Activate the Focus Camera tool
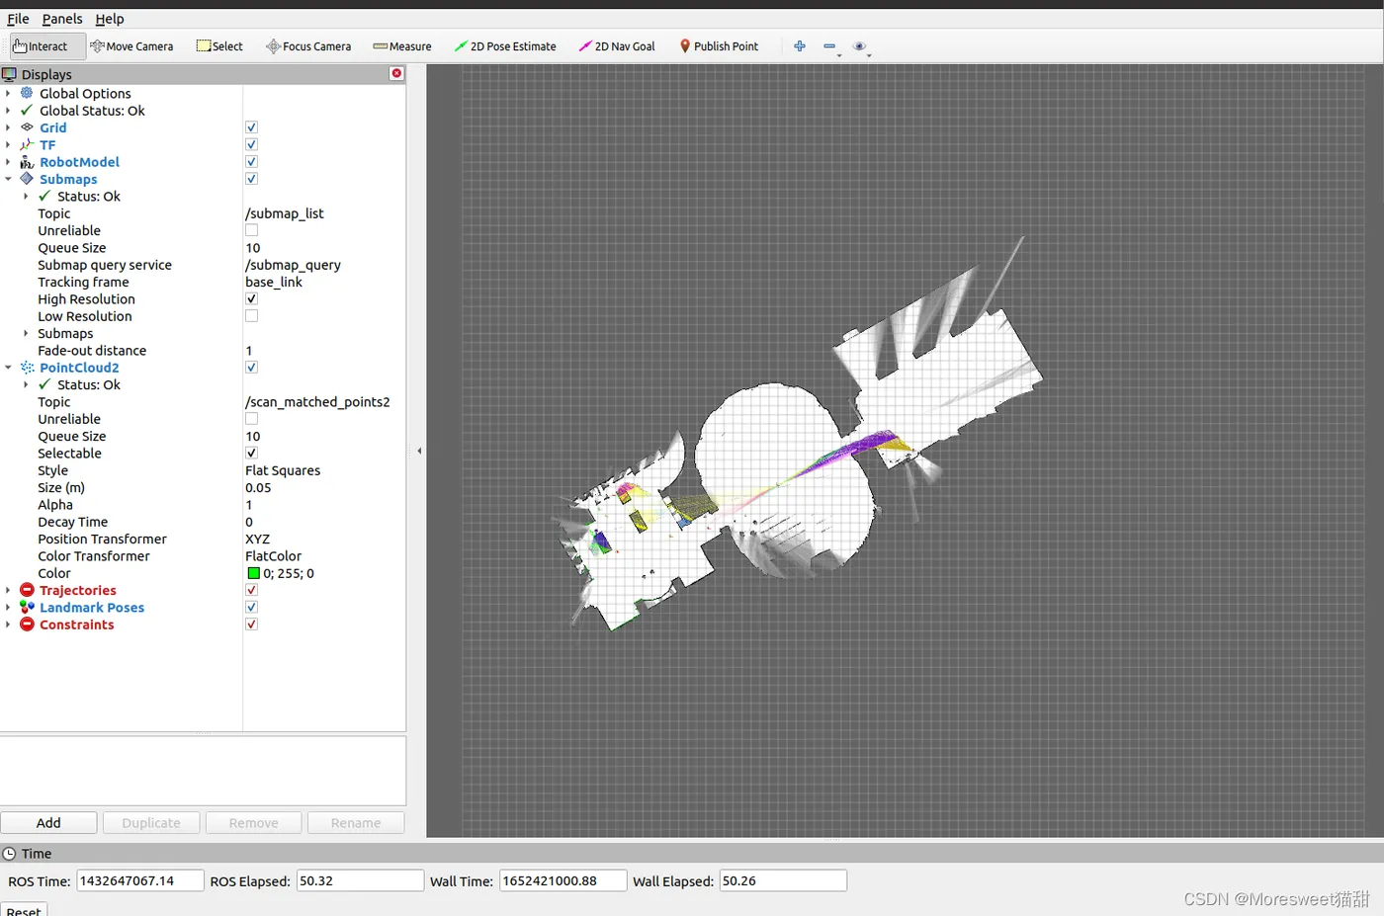 click(308, 46)
